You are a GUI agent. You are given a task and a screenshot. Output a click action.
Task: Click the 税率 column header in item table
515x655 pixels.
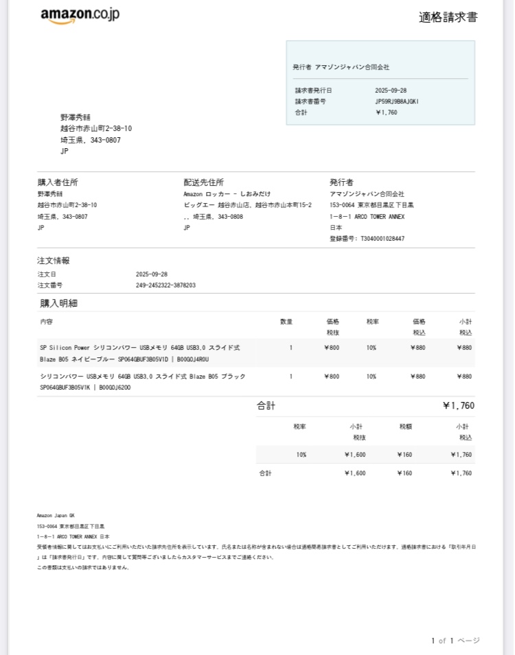pyautogui.click(x=373, y=322)
